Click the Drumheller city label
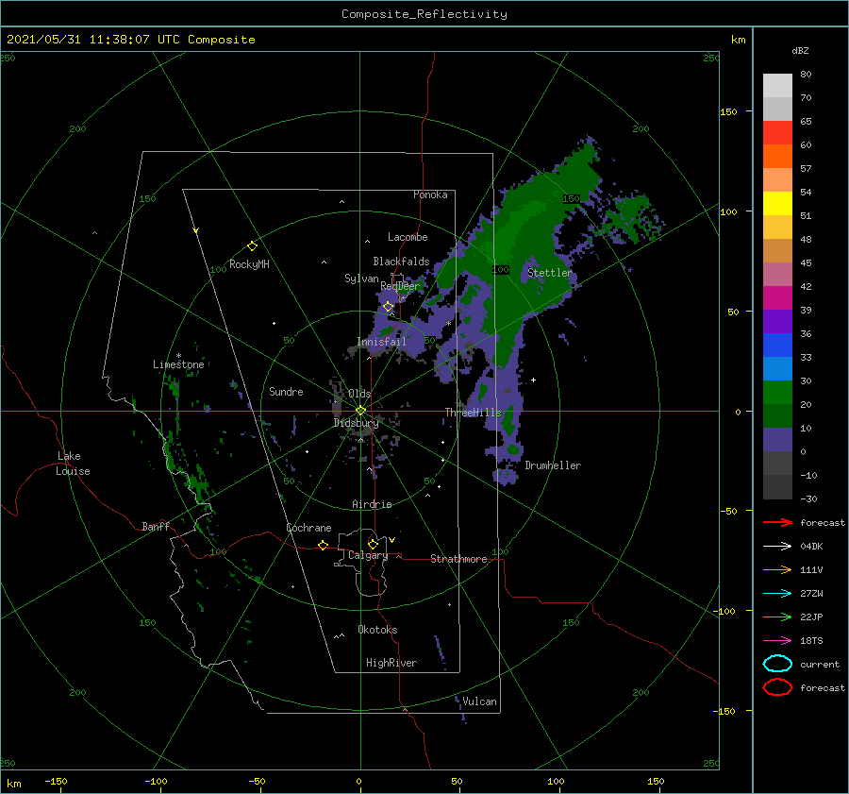Viewport: 849px width, 794px height. click(x=553, y=465)
